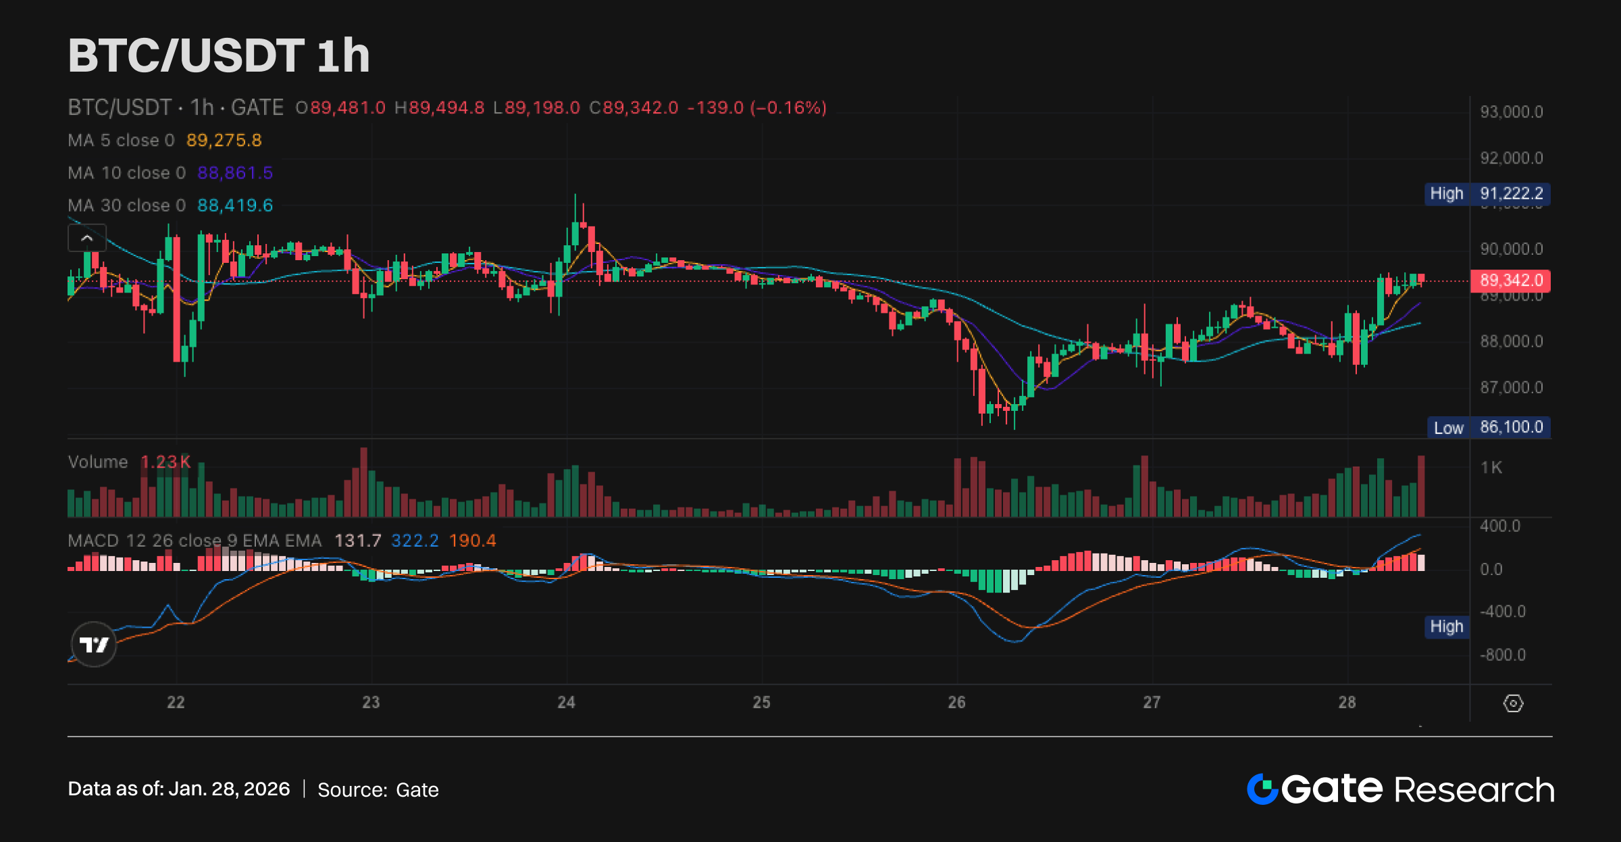The width and height of the screenshot is (1621, 842).
Task: Click the High 91,222.2 price label
Action: [1487, 194]
